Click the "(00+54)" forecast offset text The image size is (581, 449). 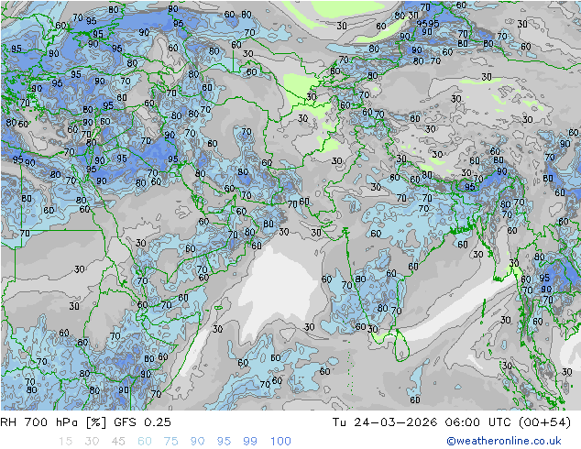[x=544, y=422]
